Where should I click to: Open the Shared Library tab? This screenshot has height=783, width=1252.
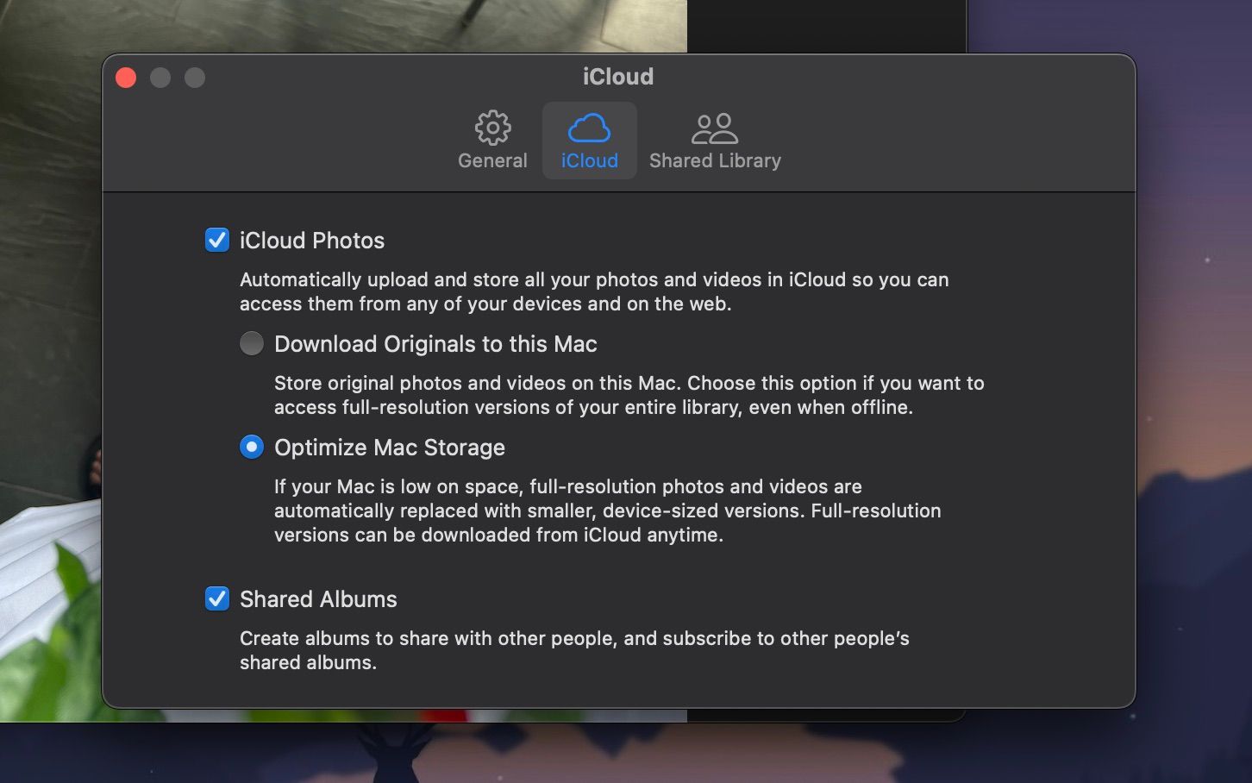click(x=714, y=140)
